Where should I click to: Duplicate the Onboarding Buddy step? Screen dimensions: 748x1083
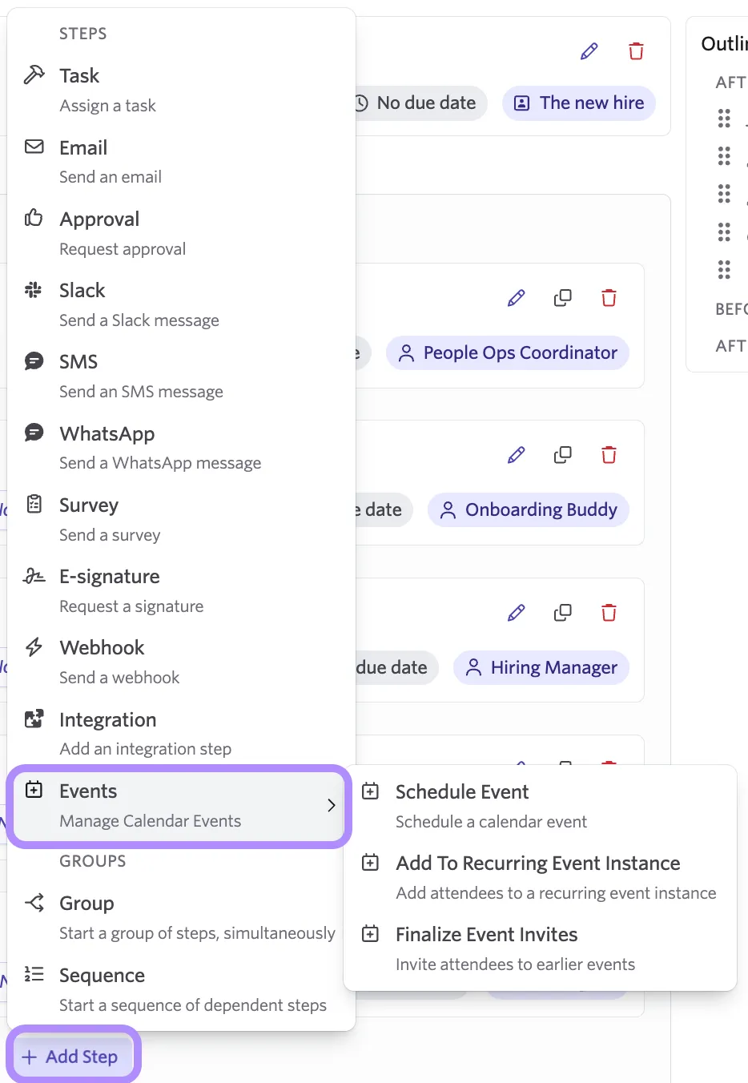coord(563,455)
